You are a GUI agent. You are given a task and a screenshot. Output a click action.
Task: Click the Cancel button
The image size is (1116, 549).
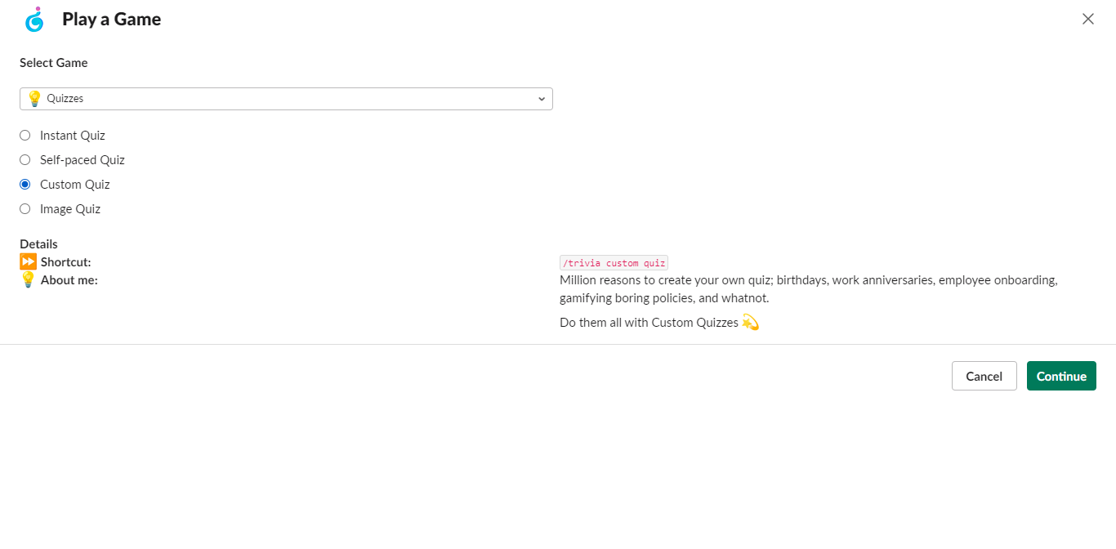984,376
